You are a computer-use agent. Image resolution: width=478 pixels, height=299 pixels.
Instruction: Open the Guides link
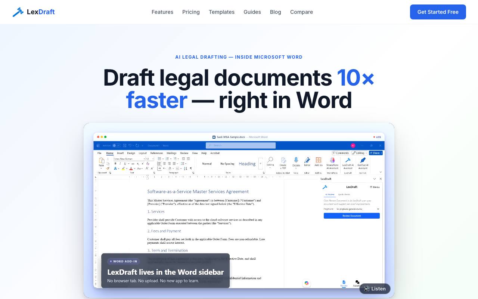(252, 12)
